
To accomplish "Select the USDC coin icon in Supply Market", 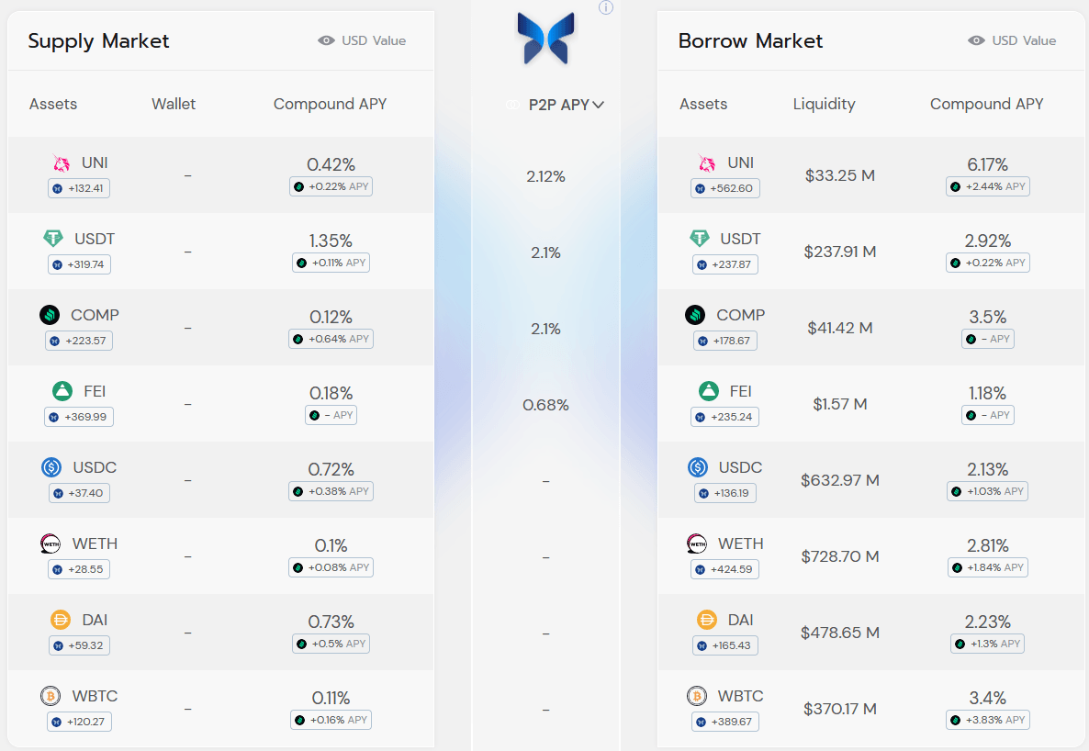I will tap(51, 467).
